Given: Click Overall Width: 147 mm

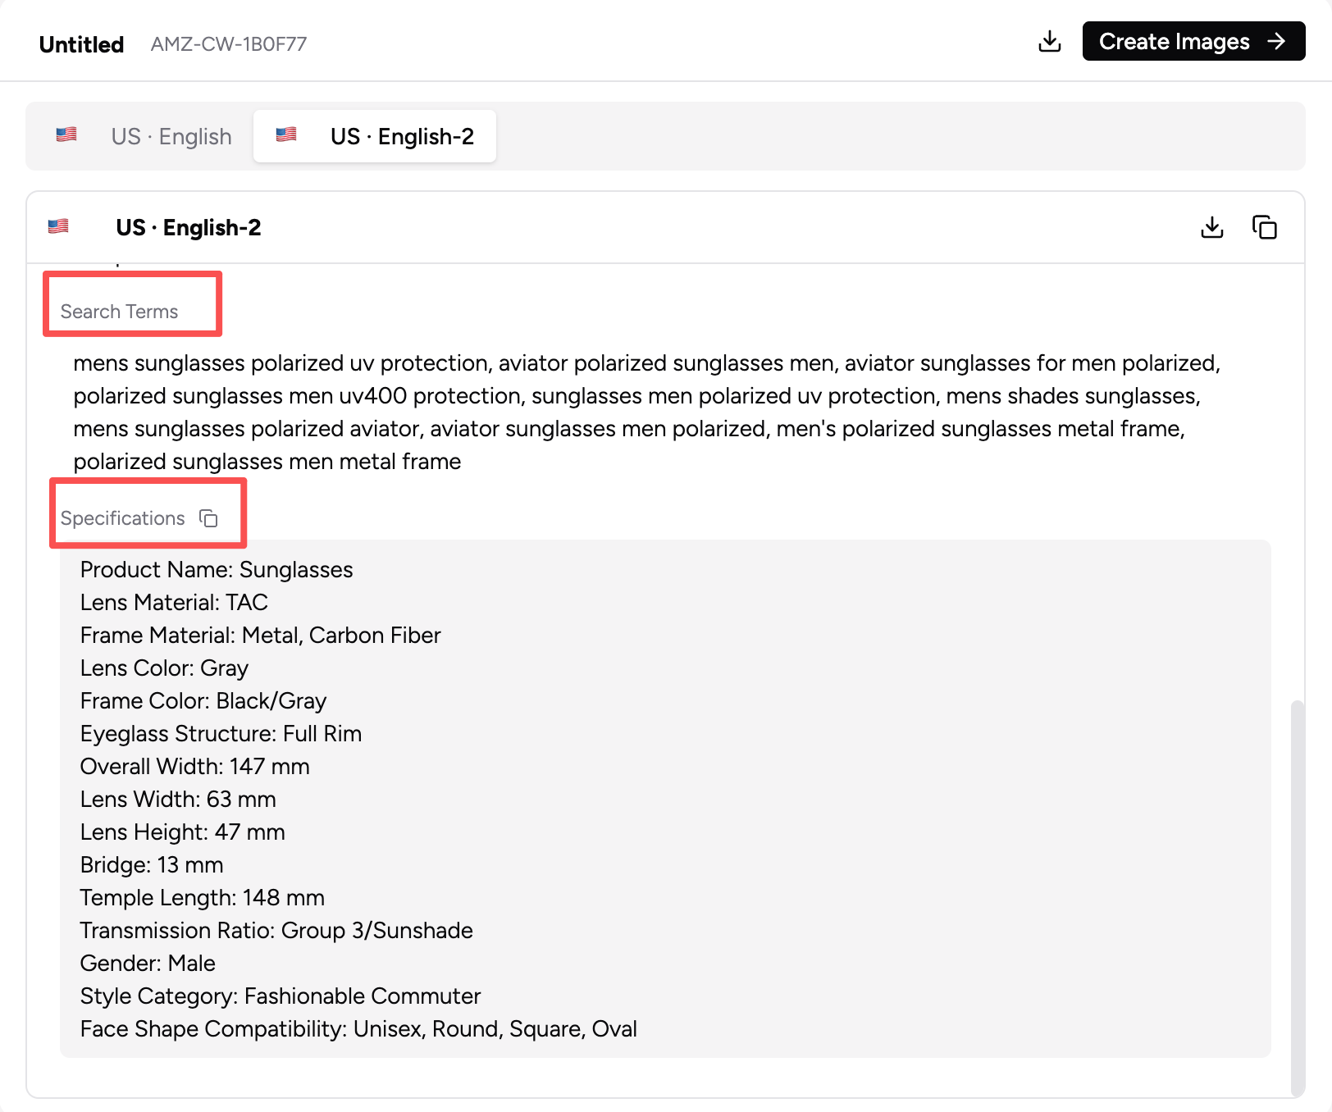Looking at the screenshot, I should (195, 767).
